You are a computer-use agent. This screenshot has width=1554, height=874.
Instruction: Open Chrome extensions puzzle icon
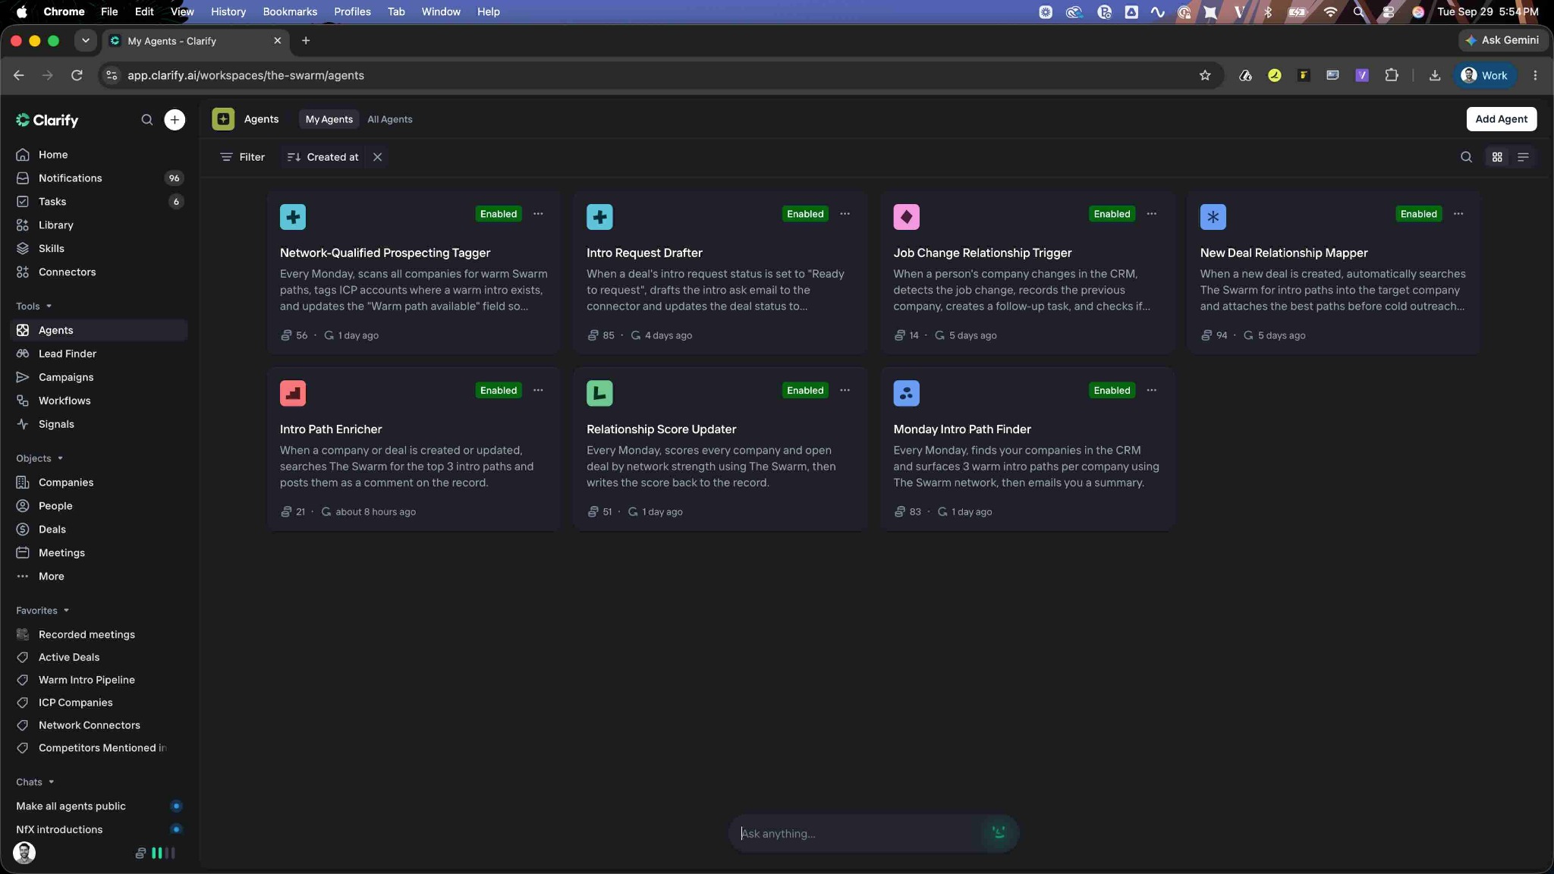[x=1391, y=75]
